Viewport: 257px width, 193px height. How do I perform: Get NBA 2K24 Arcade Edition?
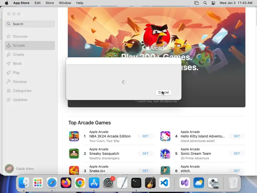click(x=145, y=136)
